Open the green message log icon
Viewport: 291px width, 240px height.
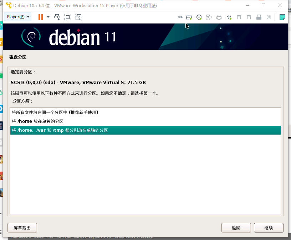point(282,17)
